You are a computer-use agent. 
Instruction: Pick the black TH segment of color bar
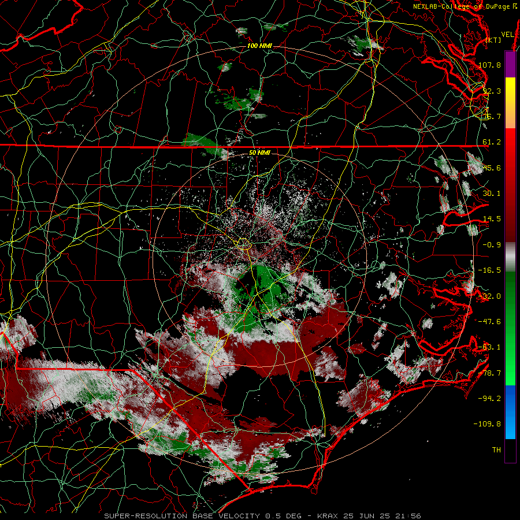pyautogui.click(x=510, y=450)
